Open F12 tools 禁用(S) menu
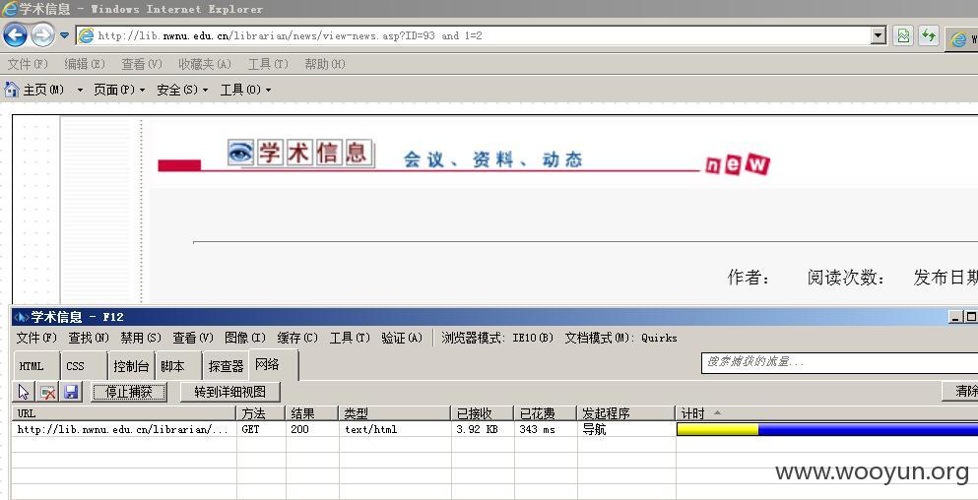The width and height of the screenshot is (978, 500). [x=141, y=338]
